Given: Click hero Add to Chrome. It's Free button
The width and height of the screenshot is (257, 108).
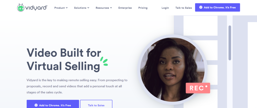Looking at the screenshot, I should [x=53, y=104].
